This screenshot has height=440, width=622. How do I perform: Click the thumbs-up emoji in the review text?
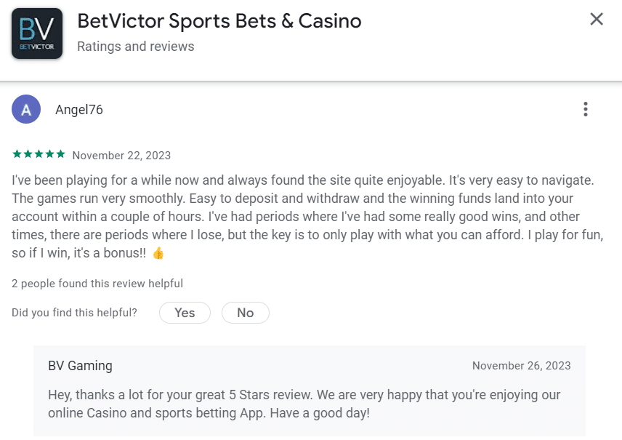[x=159, y=253]
